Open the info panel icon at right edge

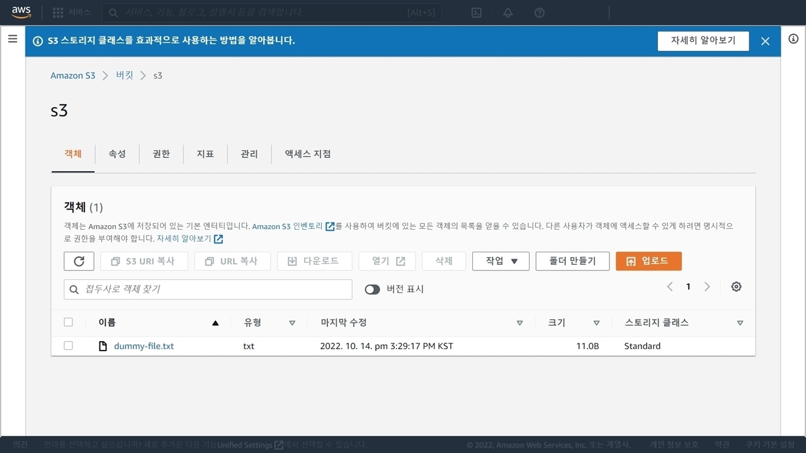(x=793, y=39)
